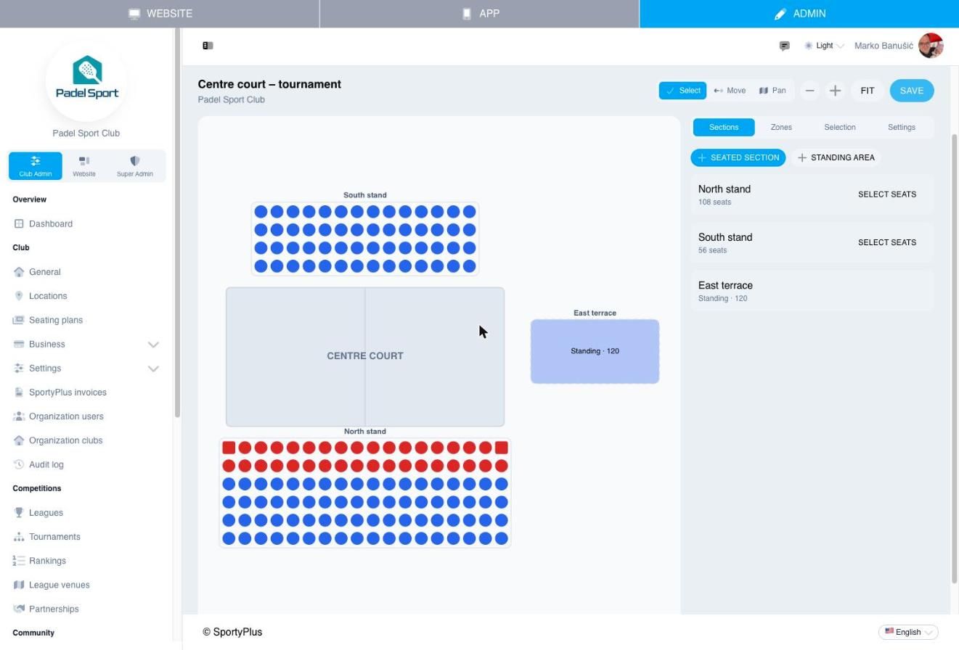Click SELECT SEATS for North stand

point(887,194)
